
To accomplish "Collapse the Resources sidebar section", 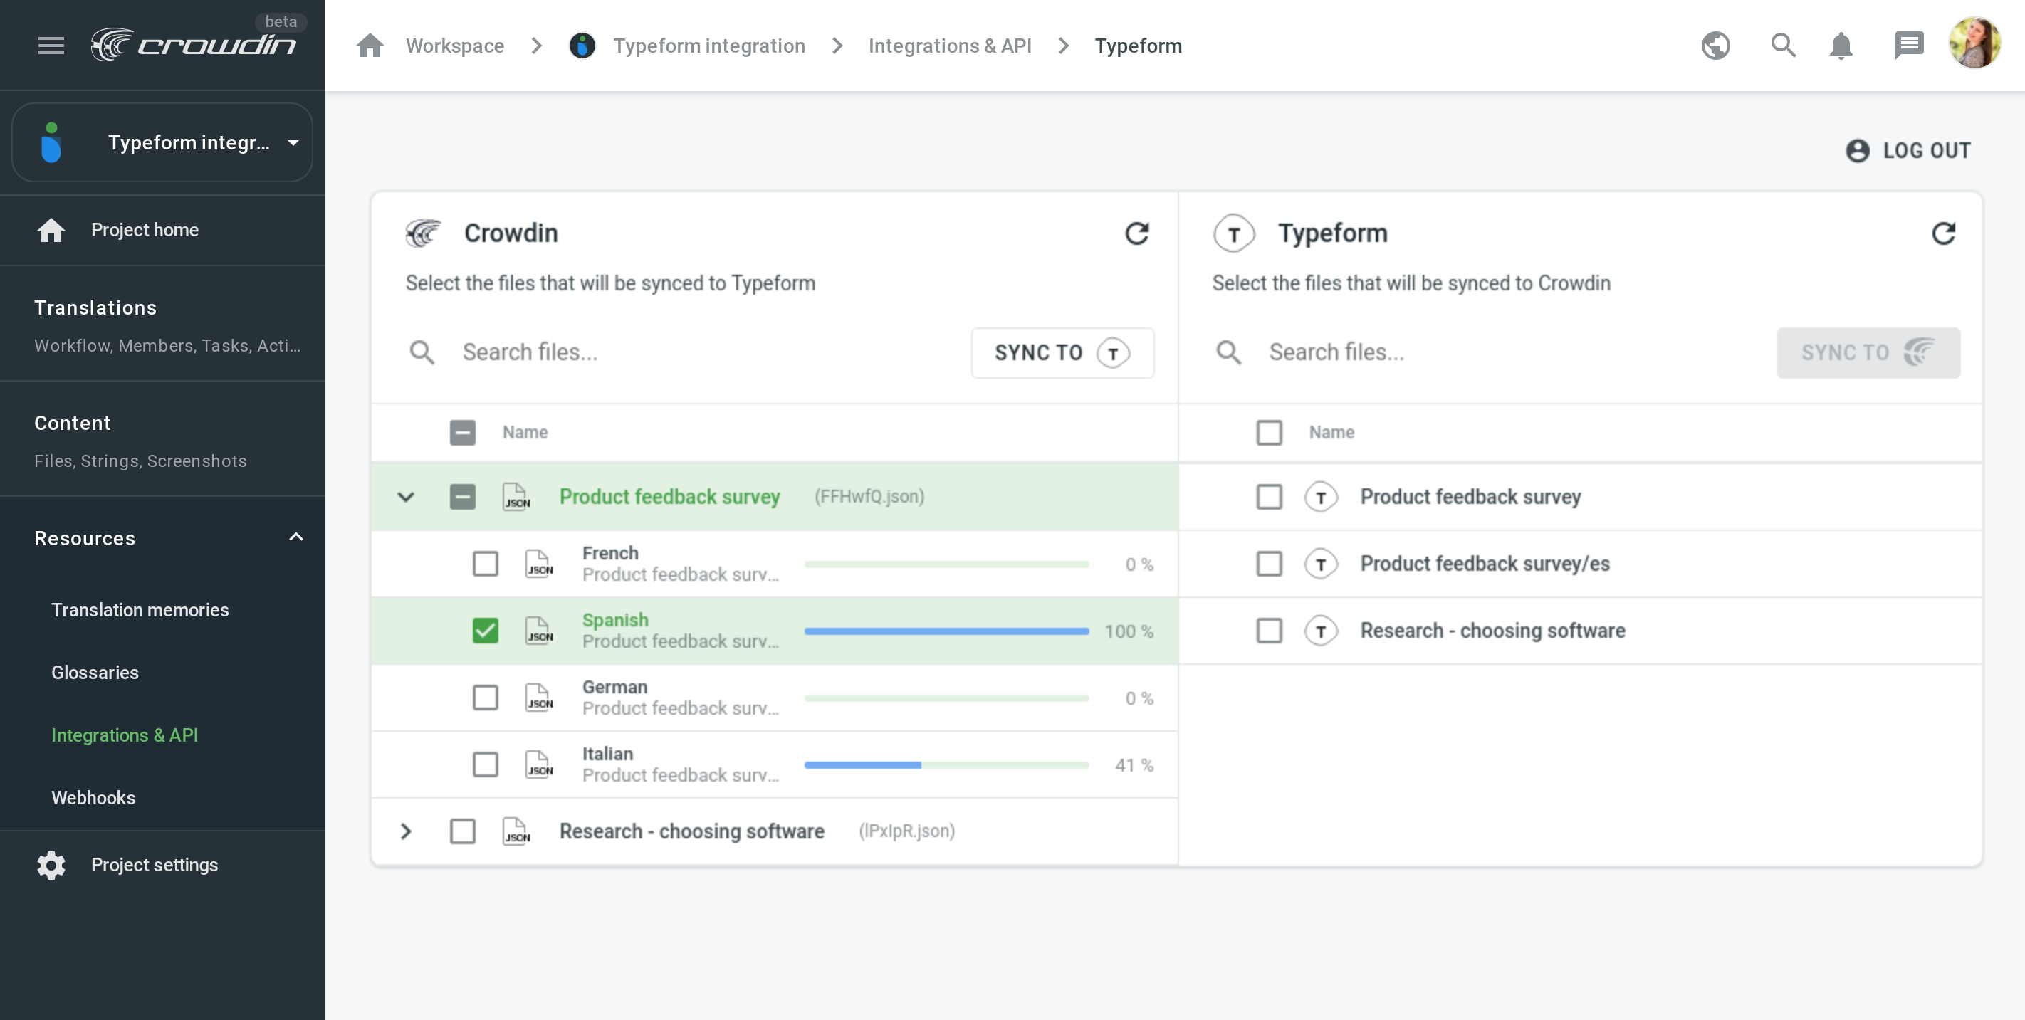I will [x=295, y=537].
